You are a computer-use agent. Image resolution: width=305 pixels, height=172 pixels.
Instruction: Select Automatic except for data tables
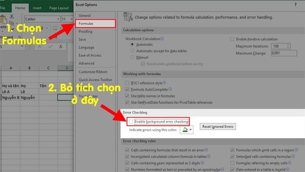coord(132,51)
